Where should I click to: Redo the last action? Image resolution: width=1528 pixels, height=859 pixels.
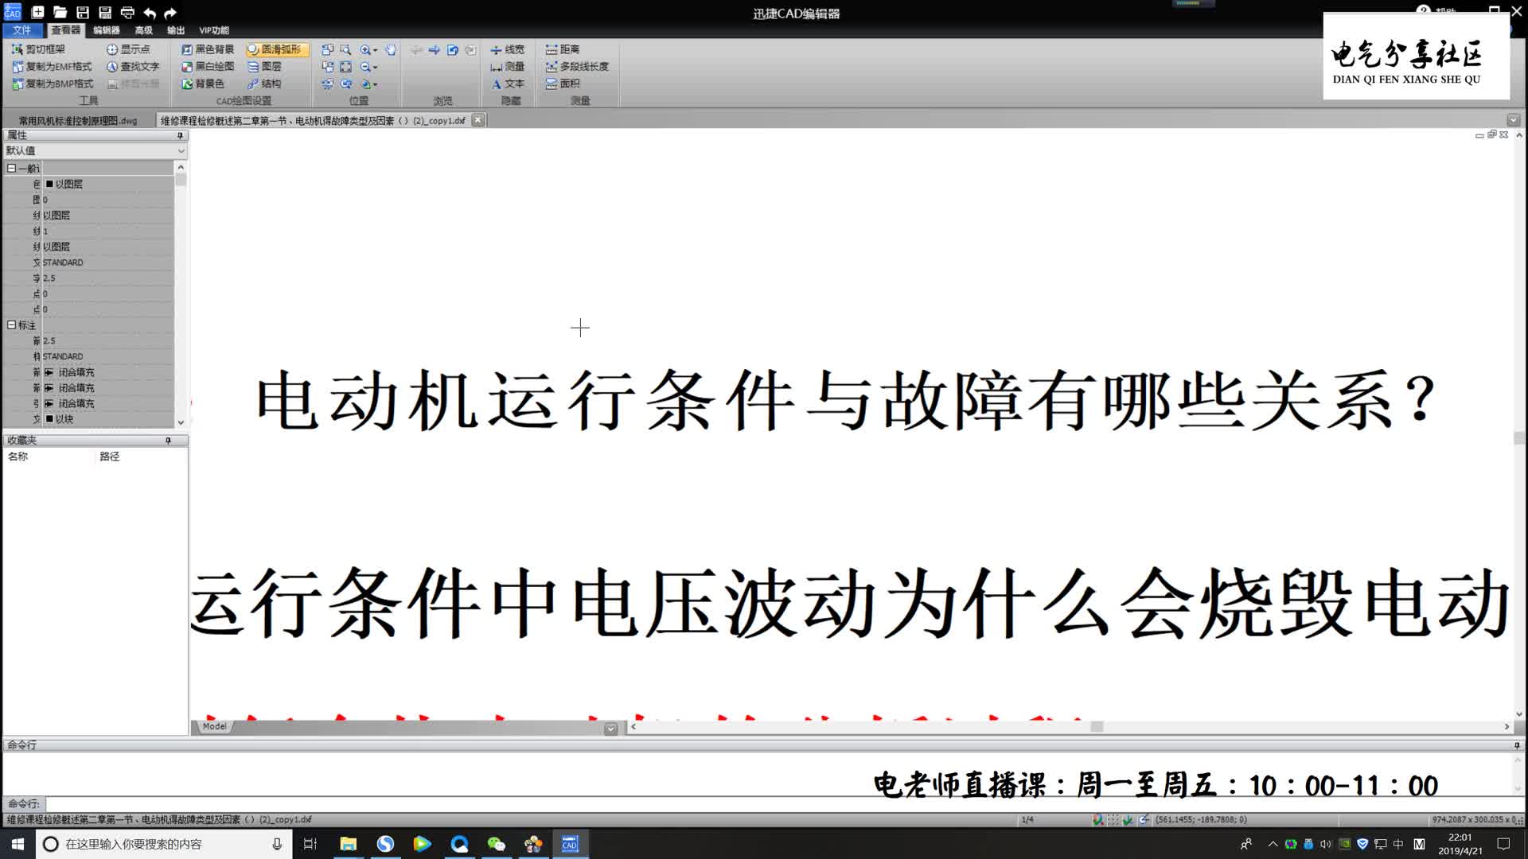pos(170,13)
